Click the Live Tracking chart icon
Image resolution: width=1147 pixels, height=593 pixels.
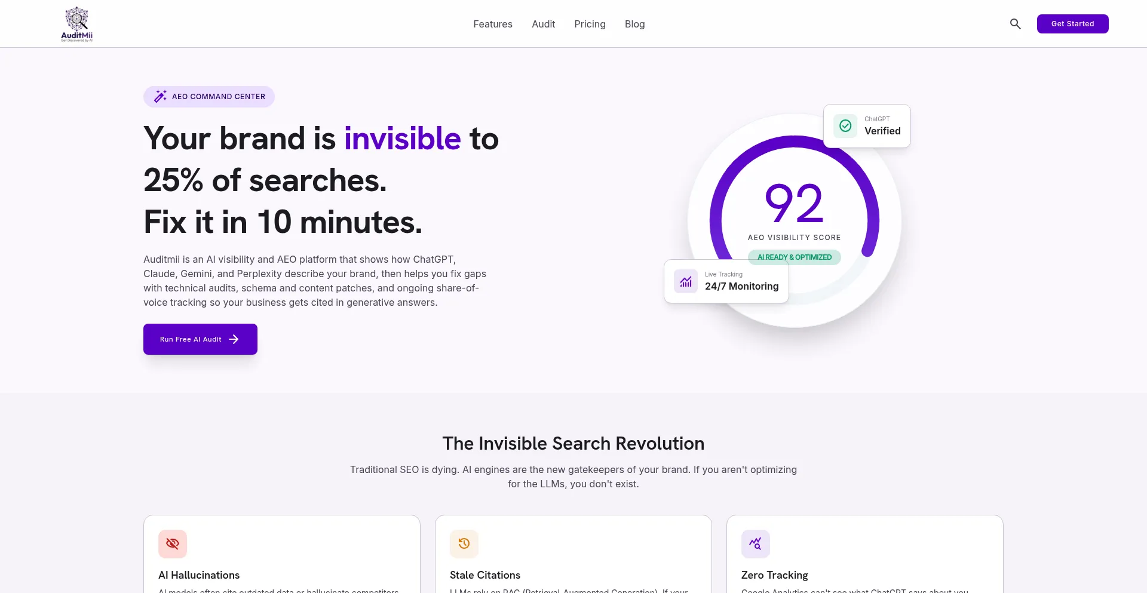tap(686, 281)
